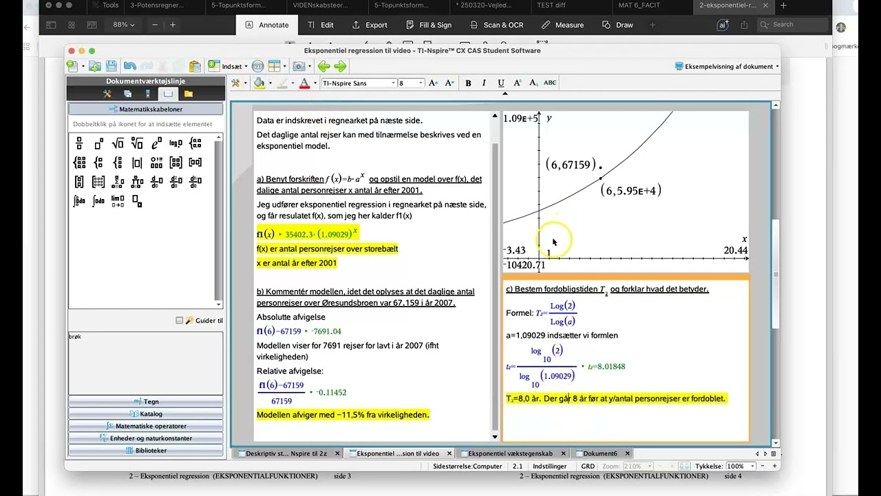Go to previous page green arrow
Viewport: 881px width, 496px height.
pyautogui.click(x=323, y=66)
